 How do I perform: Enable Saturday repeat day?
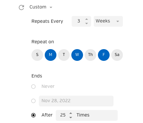coord(117,55)
